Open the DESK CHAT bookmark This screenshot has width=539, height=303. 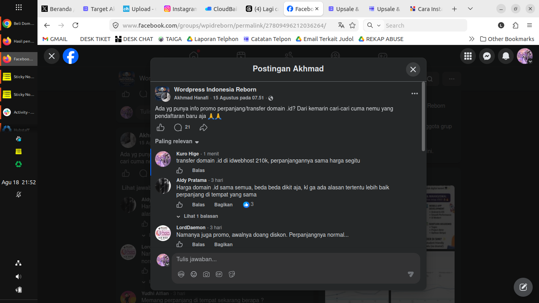[134, 39]
